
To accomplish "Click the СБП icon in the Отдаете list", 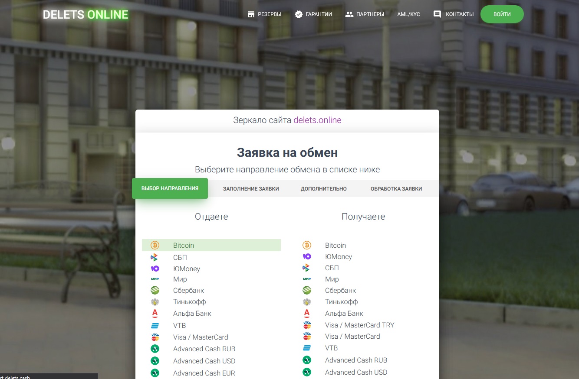I will 154,257.
